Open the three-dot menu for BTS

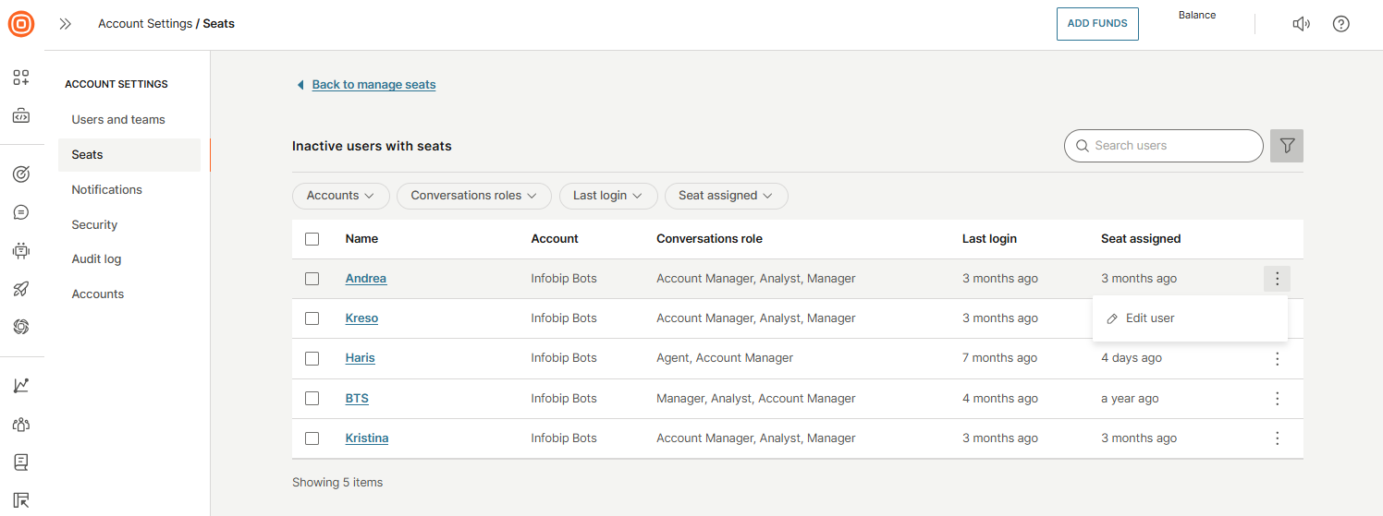pyautogui.click(x=1277, y=399)
